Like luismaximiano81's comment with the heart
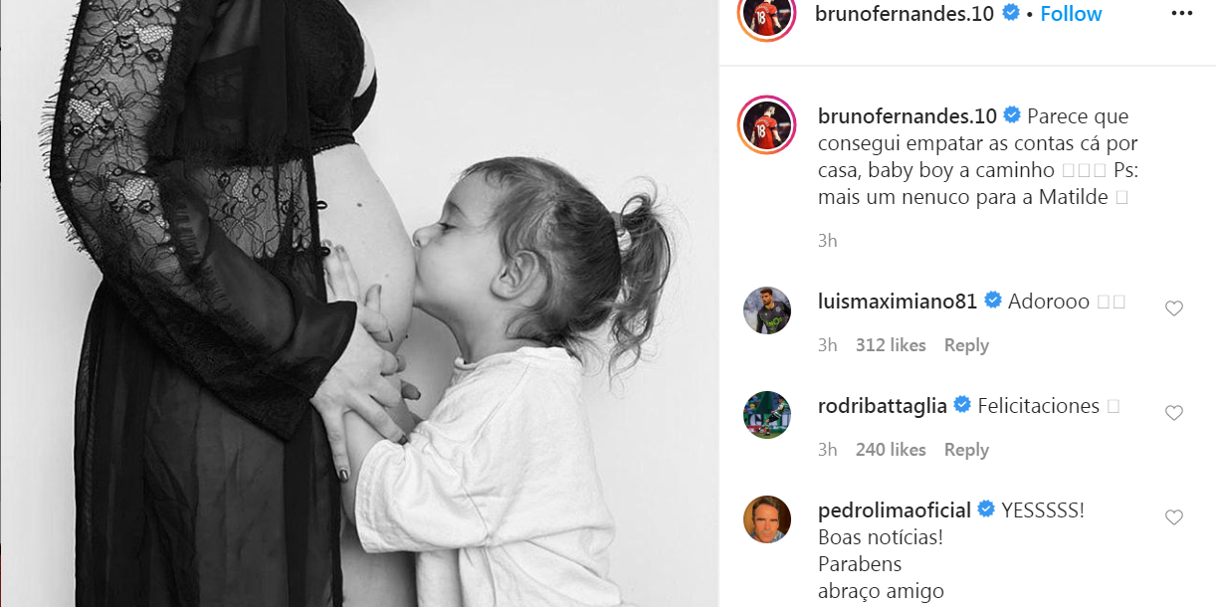This screenshot has width=1216, height=607. 1174,308
